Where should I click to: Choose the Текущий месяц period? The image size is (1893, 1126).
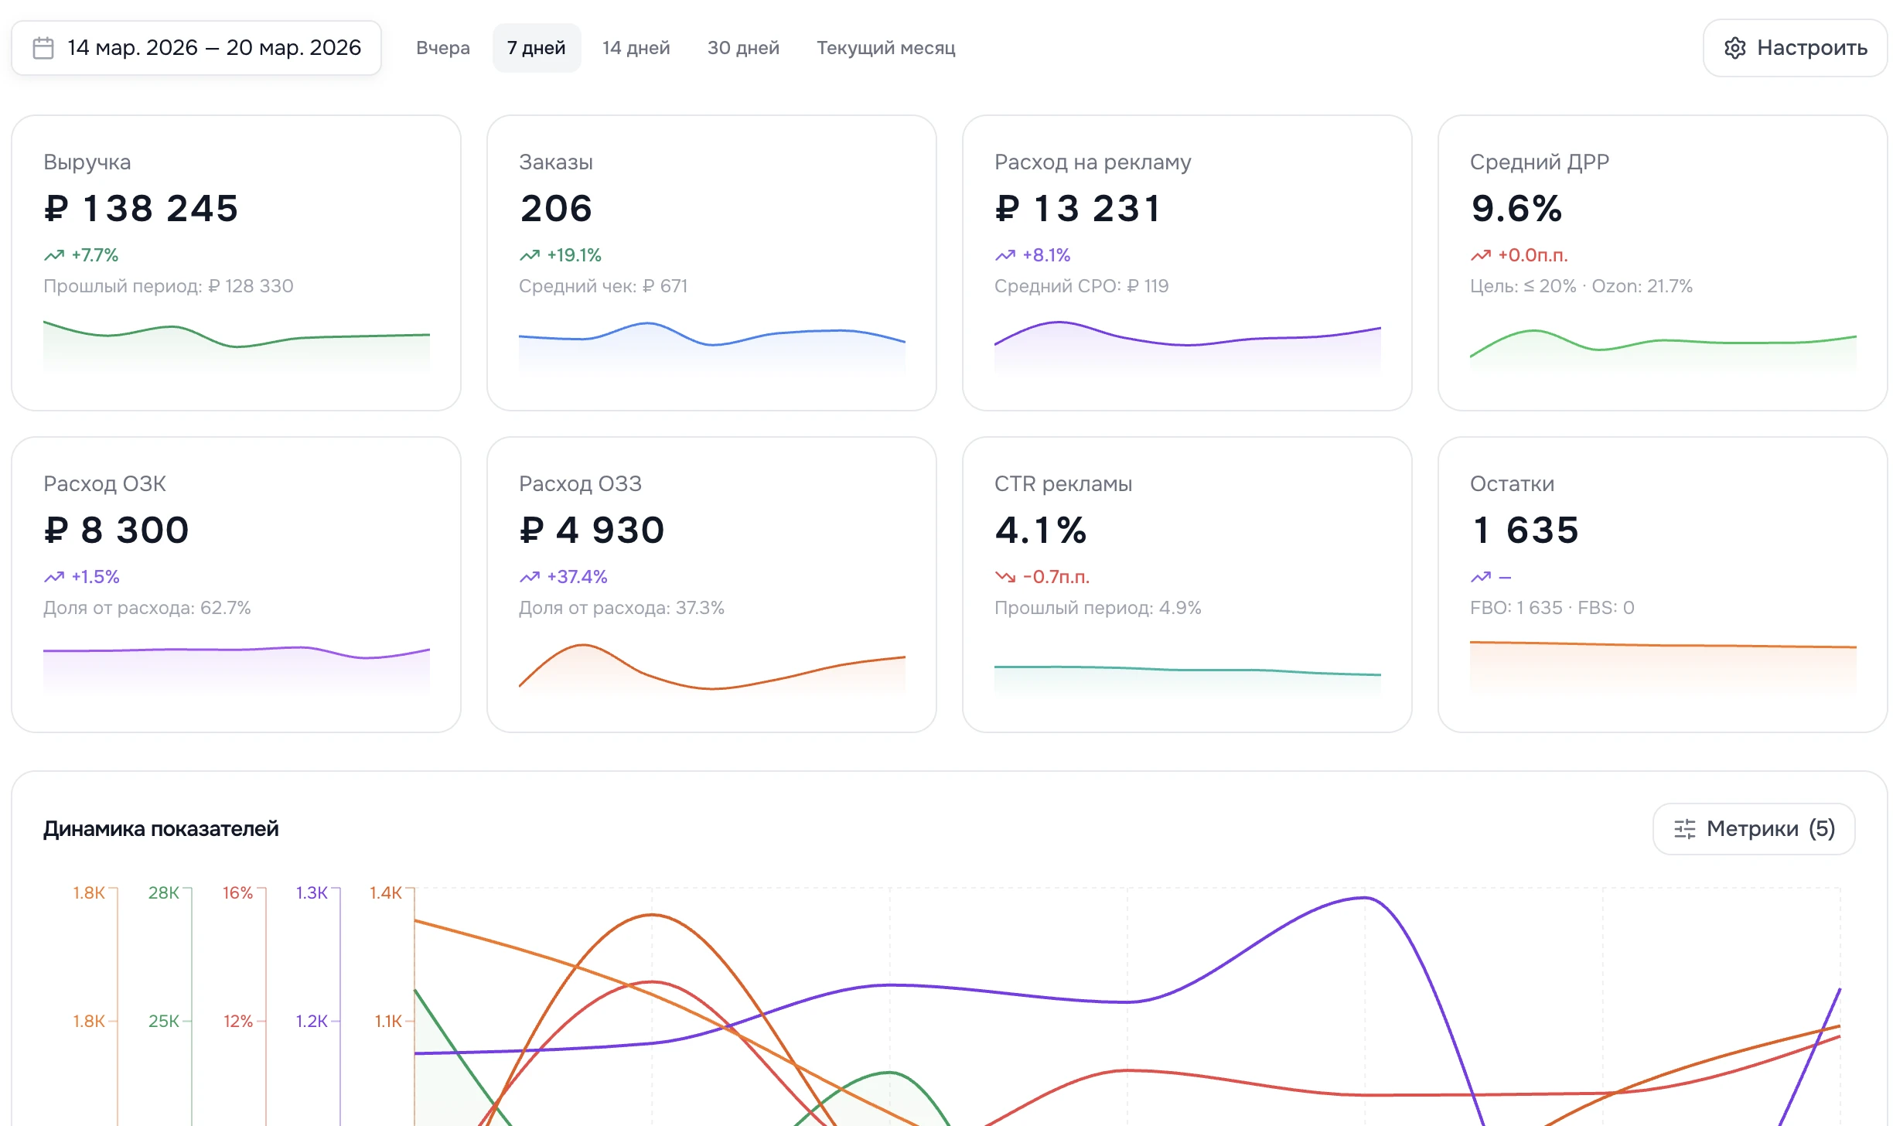(886, 48)
